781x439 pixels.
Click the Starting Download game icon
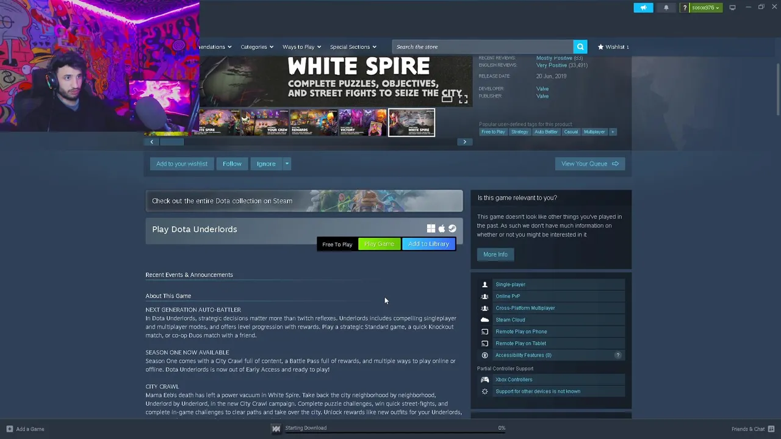(276, 429)
